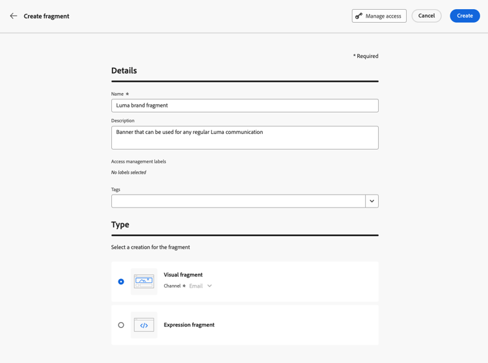This screenshot has height=363, width=488.
Task: Click into the Name input field
Action: 245,105
